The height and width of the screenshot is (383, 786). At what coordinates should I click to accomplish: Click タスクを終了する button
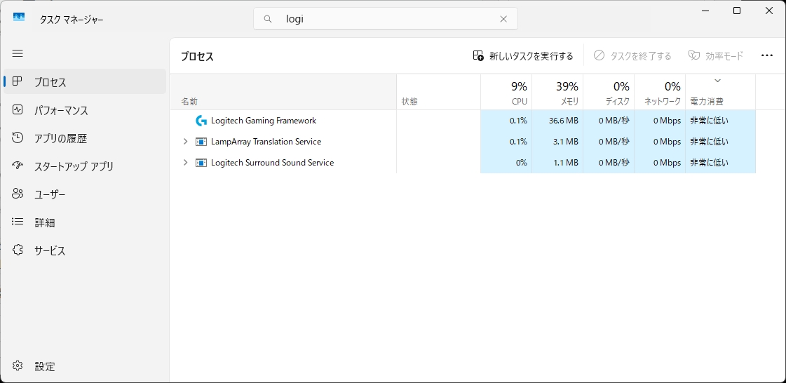[632, 55]
